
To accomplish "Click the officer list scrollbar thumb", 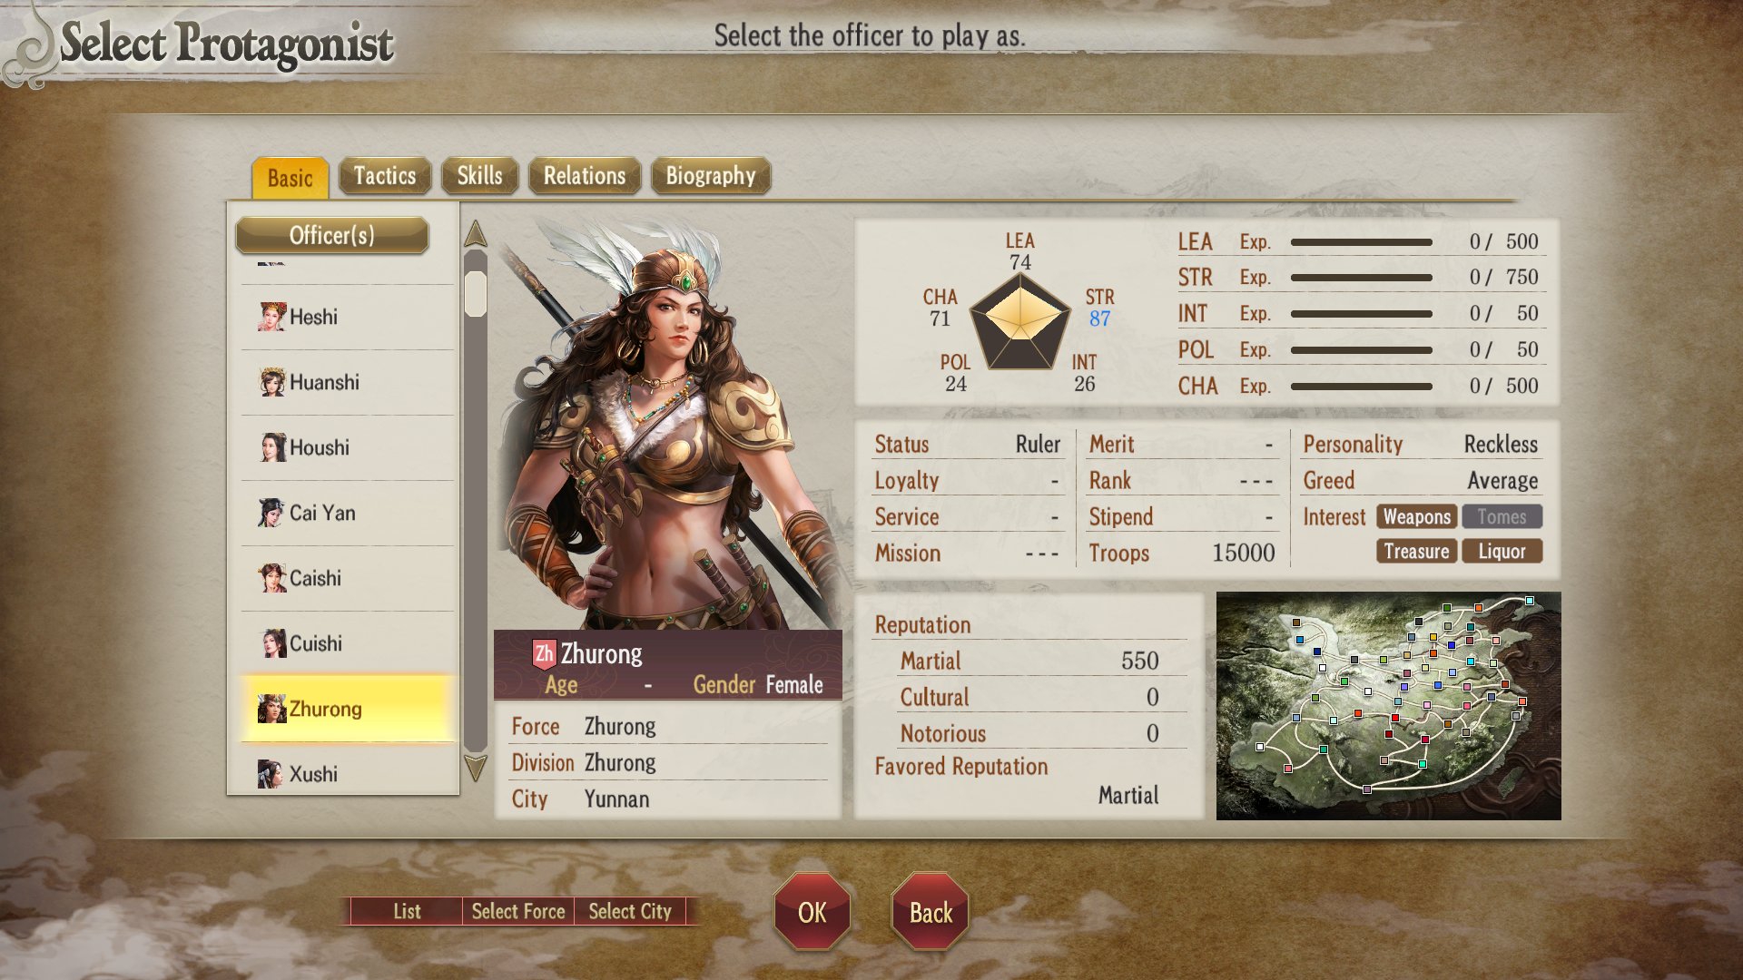I will [x=476, y=293].
